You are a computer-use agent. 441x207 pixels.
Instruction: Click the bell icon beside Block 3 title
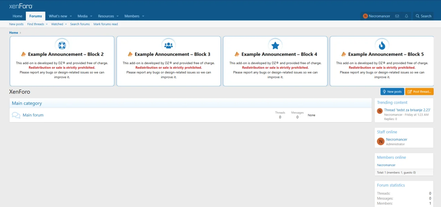coord(130,54)
